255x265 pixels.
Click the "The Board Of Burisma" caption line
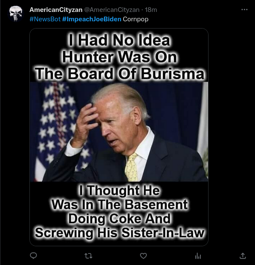119,74
